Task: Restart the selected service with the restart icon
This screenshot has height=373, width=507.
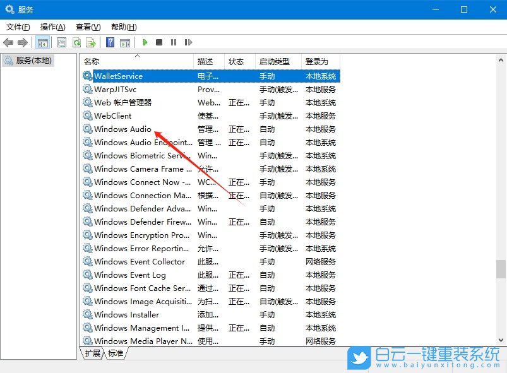Action: (188, 42)
